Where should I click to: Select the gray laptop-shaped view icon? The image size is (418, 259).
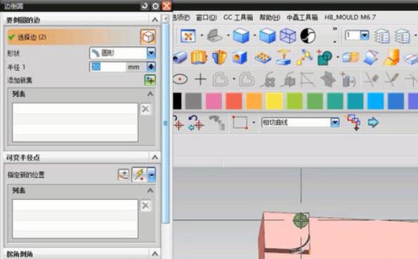[215, 36]
